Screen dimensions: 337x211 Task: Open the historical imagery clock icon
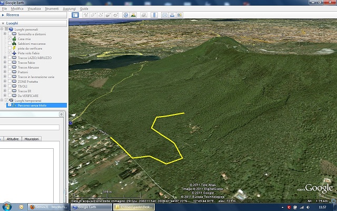(x=126, y=15)
